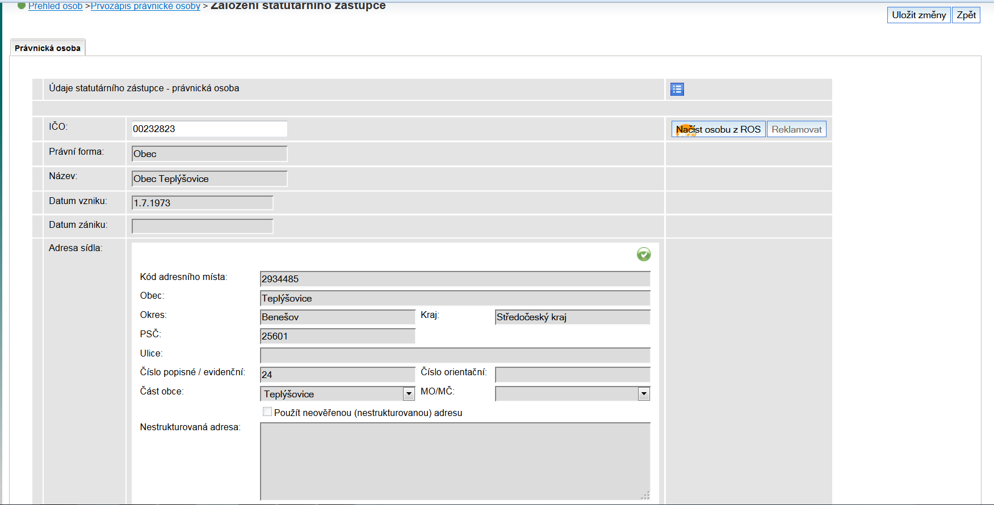Viewport: 994px width, 505px height.
Task: Open the MO/MČ dropdown
Action: pos(644,394)
